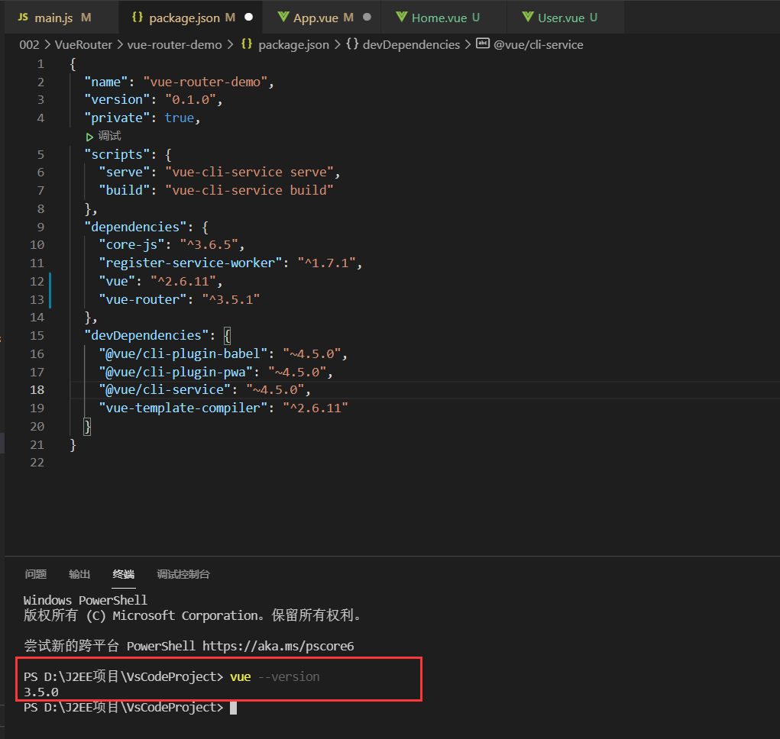The height and width of the screenshot is (739, 780).
Task: Click the "^2.6.11" value of vue on line 12
Action: [183, 281]
